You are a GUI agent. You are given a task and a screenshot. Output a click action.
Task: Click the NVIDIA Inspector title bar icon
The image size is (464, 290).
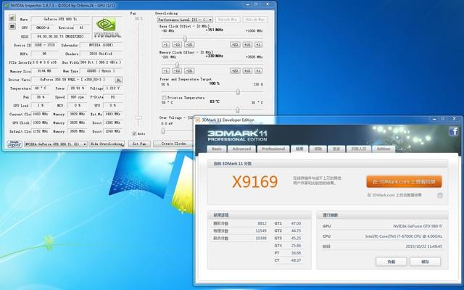[7, 6]
